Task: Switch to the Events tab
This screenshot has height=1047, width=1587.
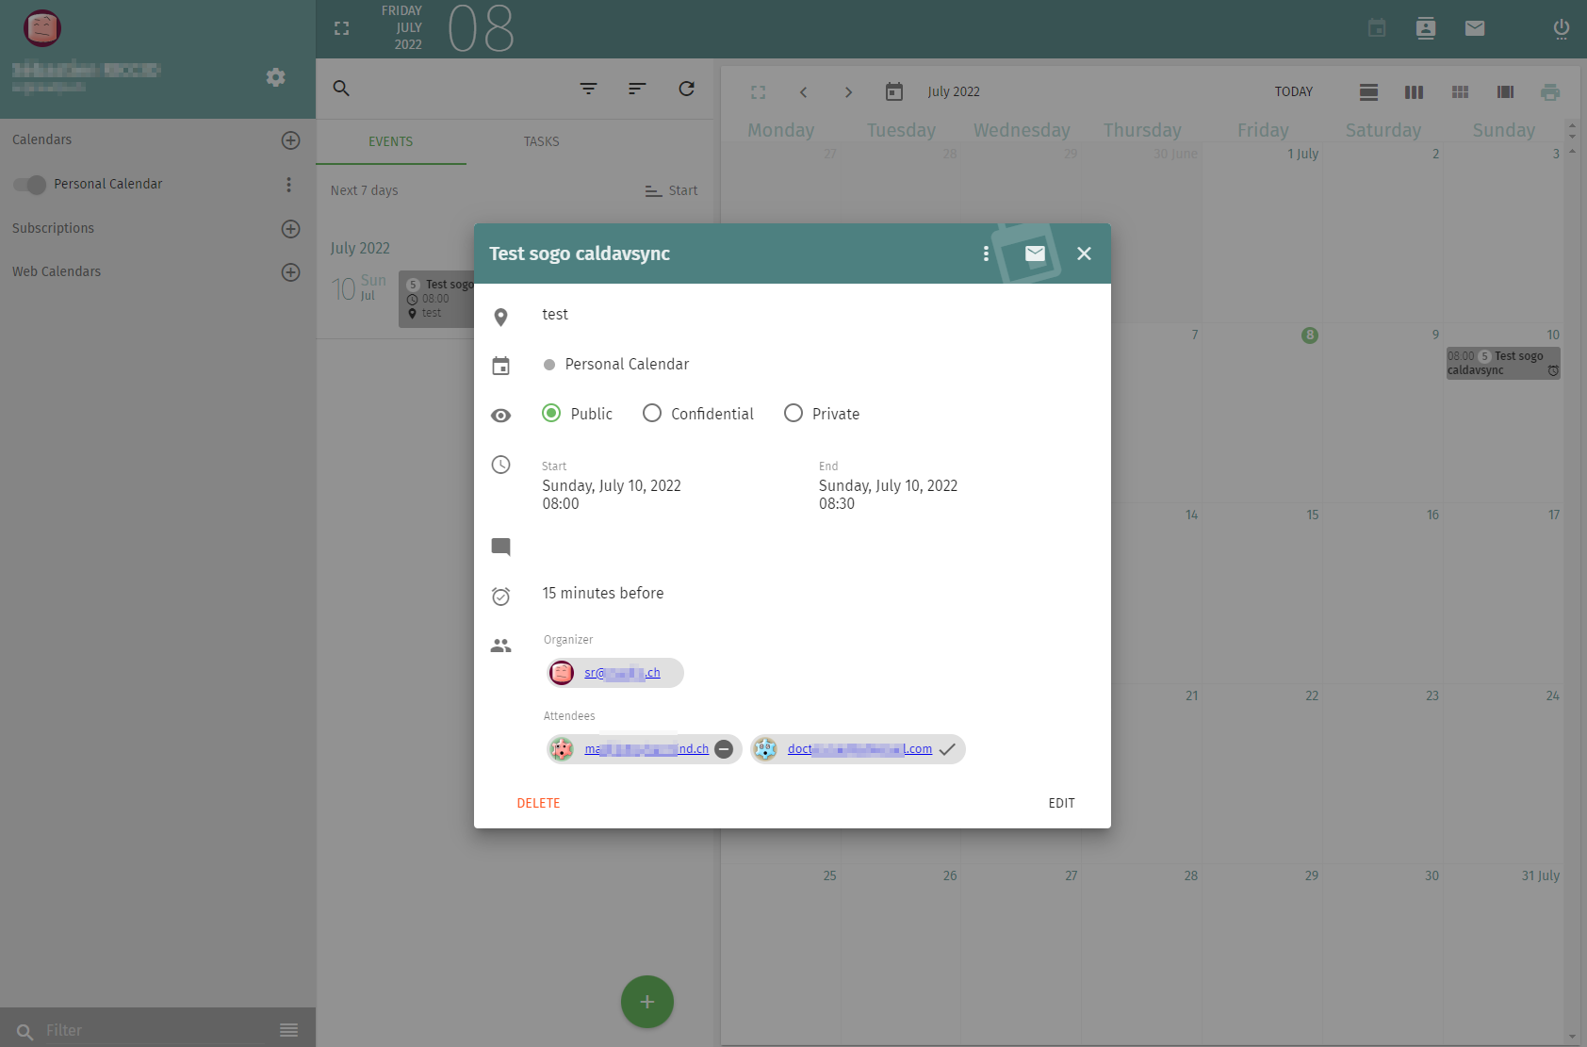Action: [390, 141]
